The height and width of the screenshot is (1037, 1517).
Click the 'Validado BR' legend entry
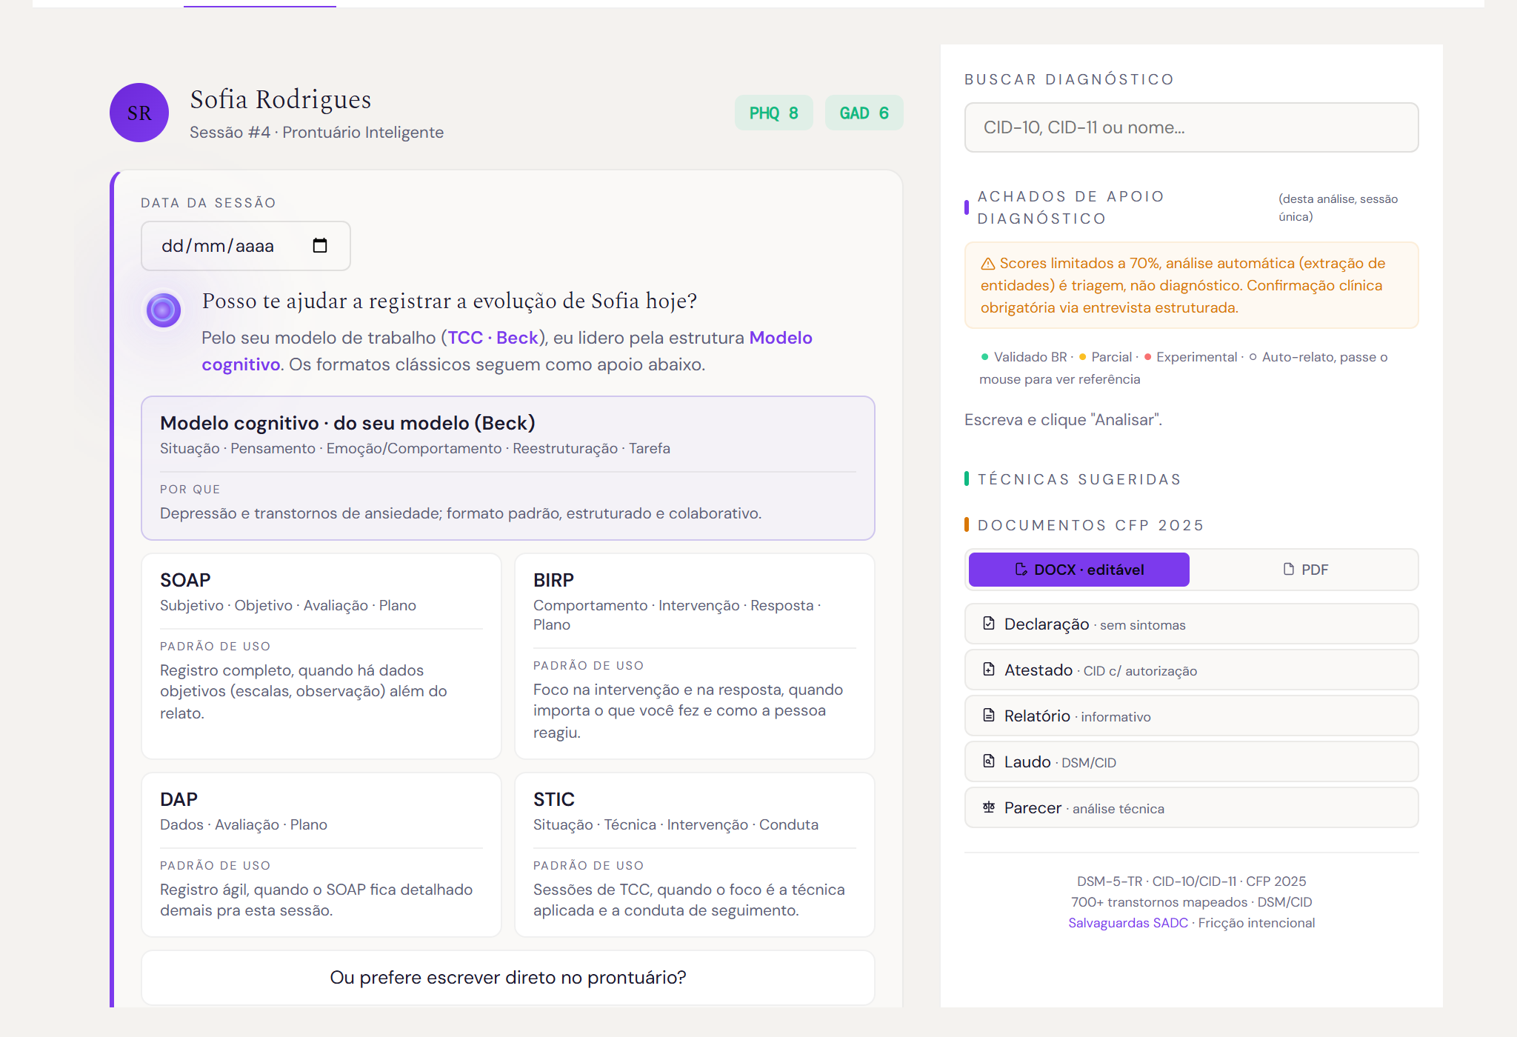tap(1024, 357)
